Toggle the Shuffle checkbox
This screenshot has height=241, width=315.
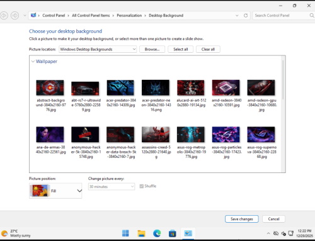(142, 186)
